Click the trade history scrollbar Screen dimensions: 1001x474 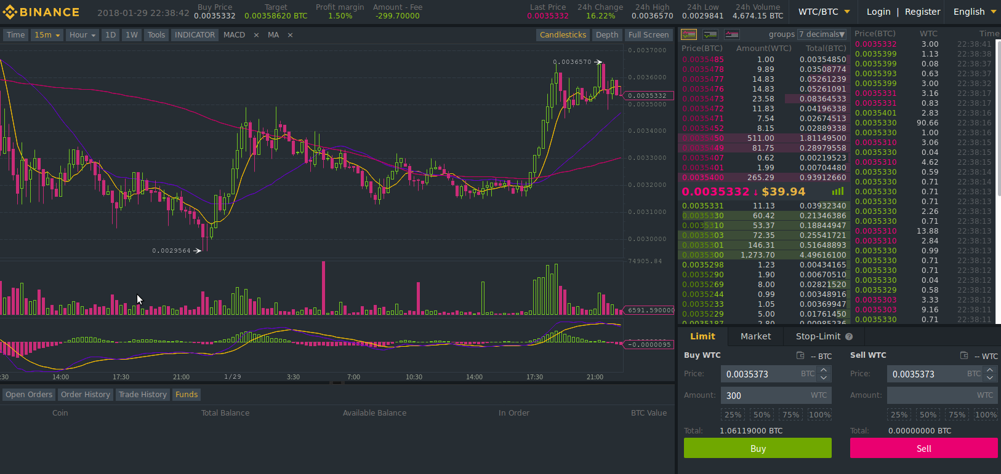point(999,117)
